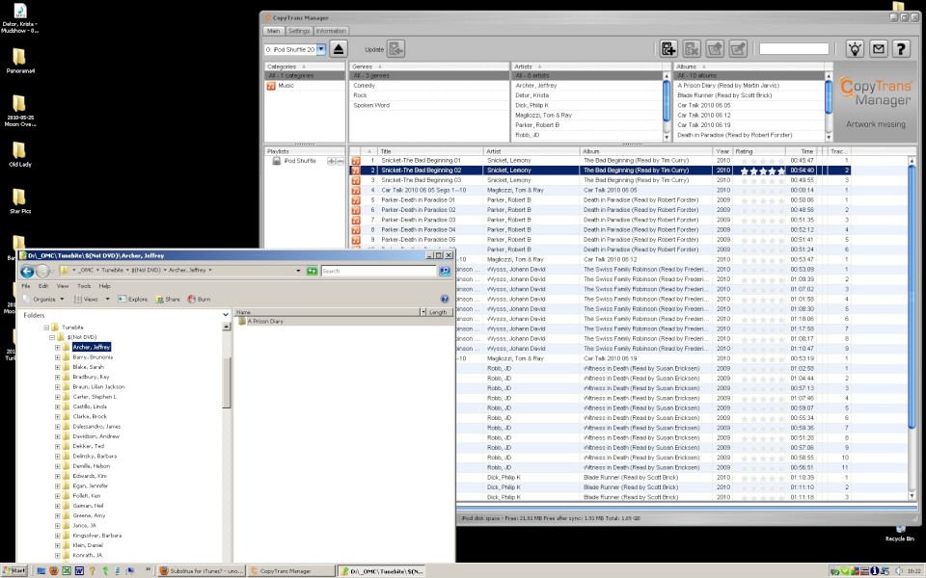
Task: Click the second edit-tag pencil icon
Action: [x=738, y=49]
